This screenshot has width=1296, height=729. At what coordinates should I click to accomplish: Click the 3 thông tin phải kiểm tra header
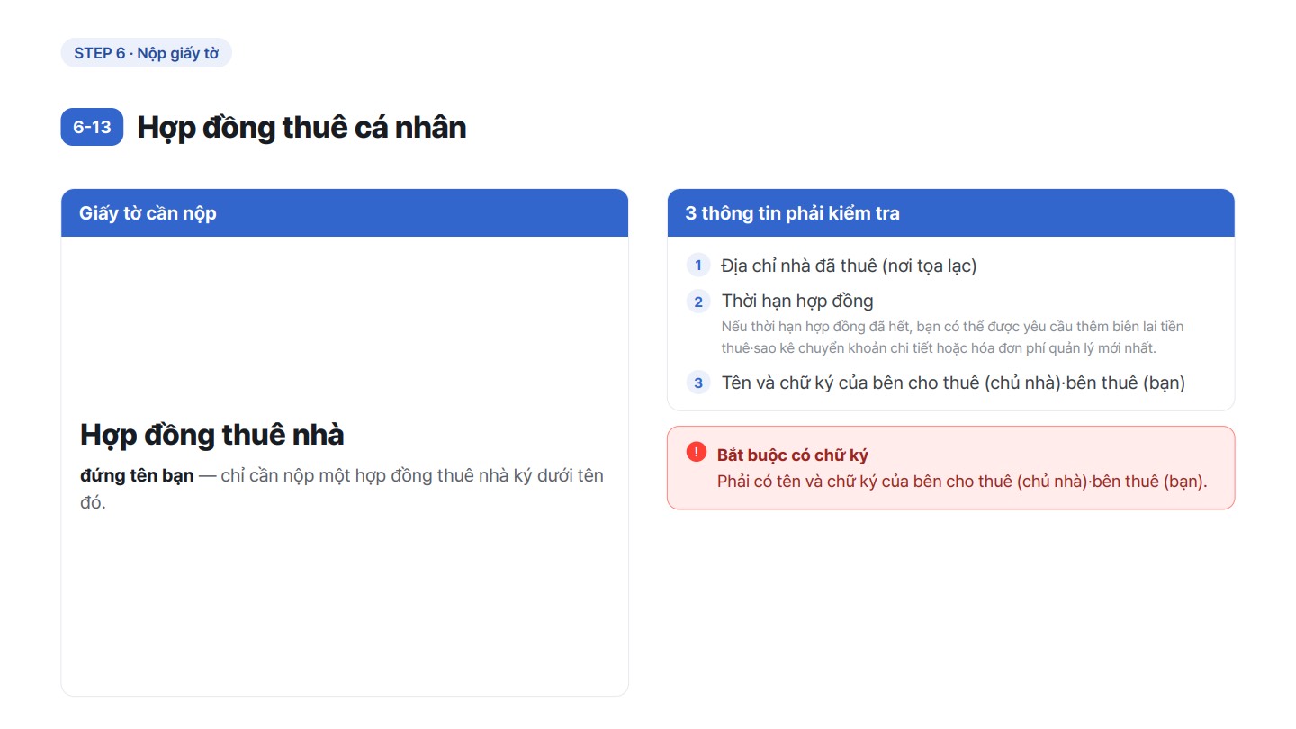click(x=950, y=213)
